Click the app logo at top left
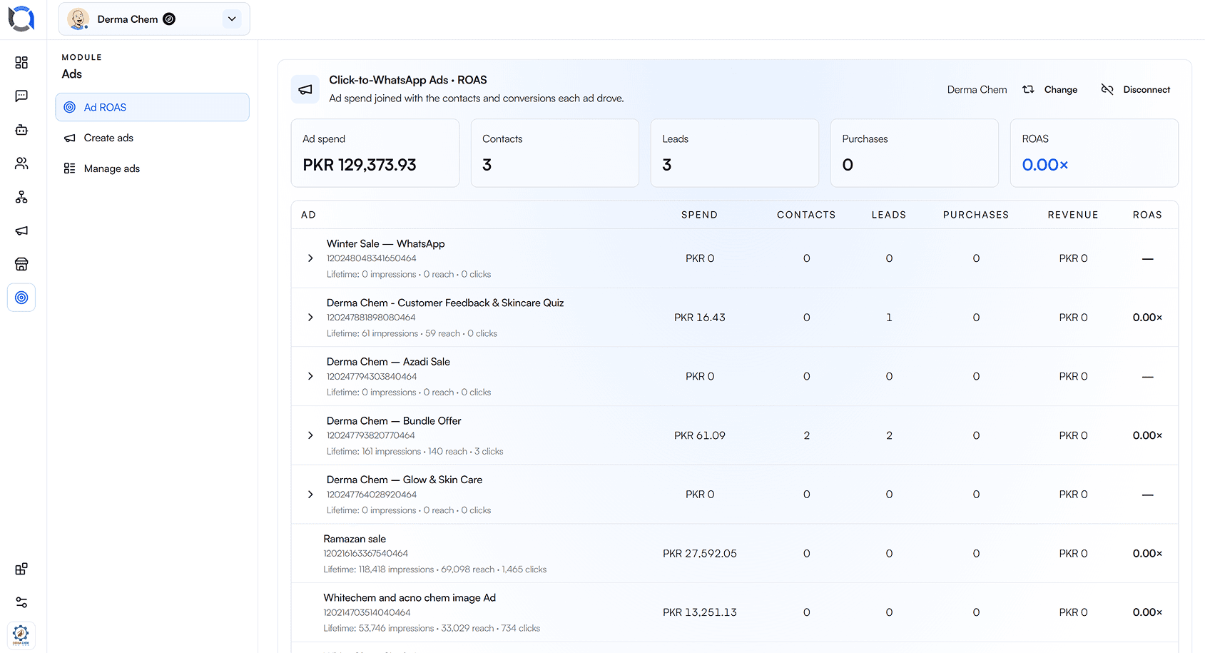Viewport: 1205px width, 653px height. click(21, 19)
